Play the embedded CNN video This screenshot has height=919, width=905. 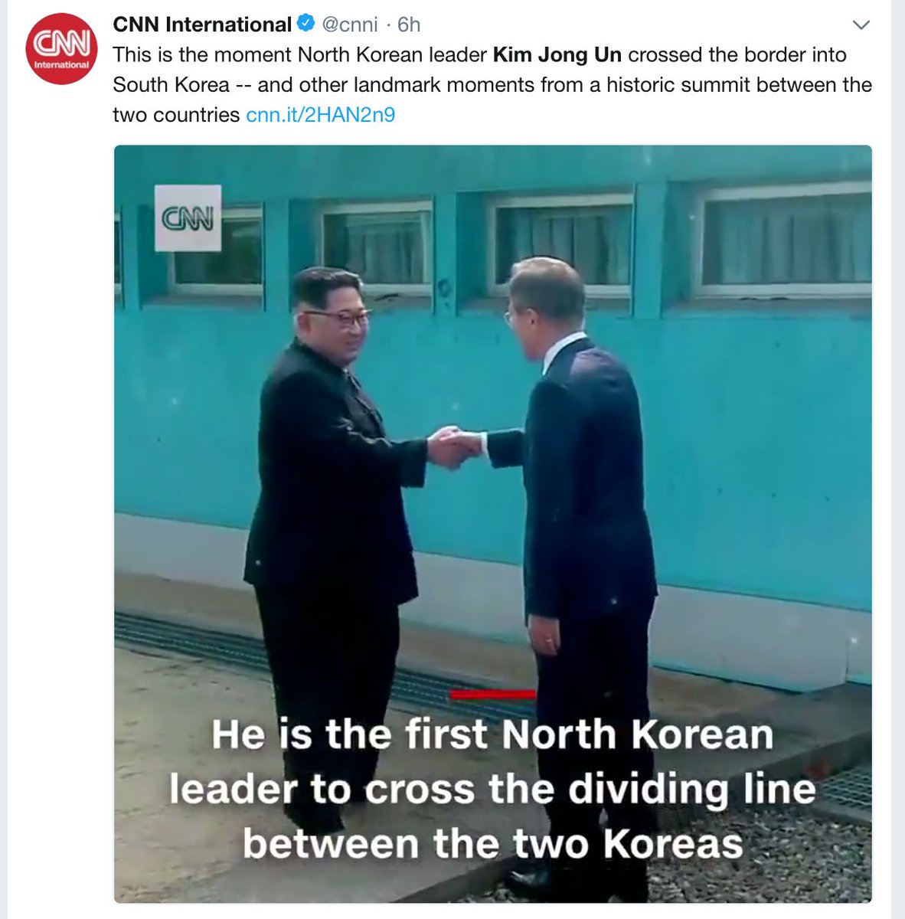click(492, 524)
